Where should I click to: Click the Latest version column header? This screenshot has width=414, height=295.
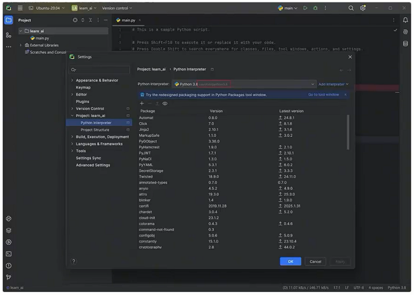(x=291, y=111)
